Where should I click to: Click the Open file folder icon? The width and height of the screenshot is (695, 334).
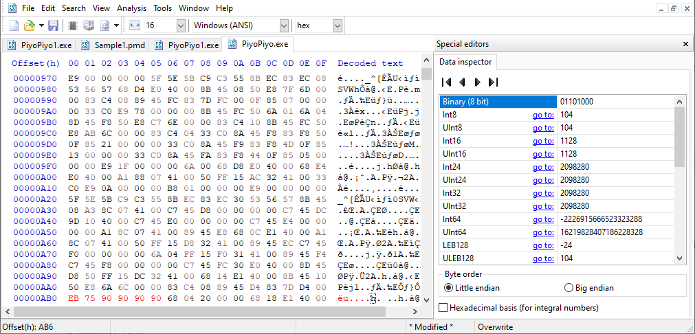click(29, 25)
